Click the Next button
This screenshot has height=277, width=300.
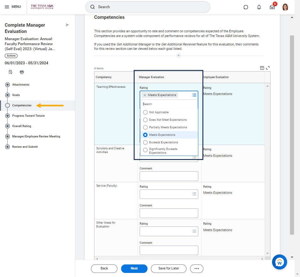coord(134,269)
